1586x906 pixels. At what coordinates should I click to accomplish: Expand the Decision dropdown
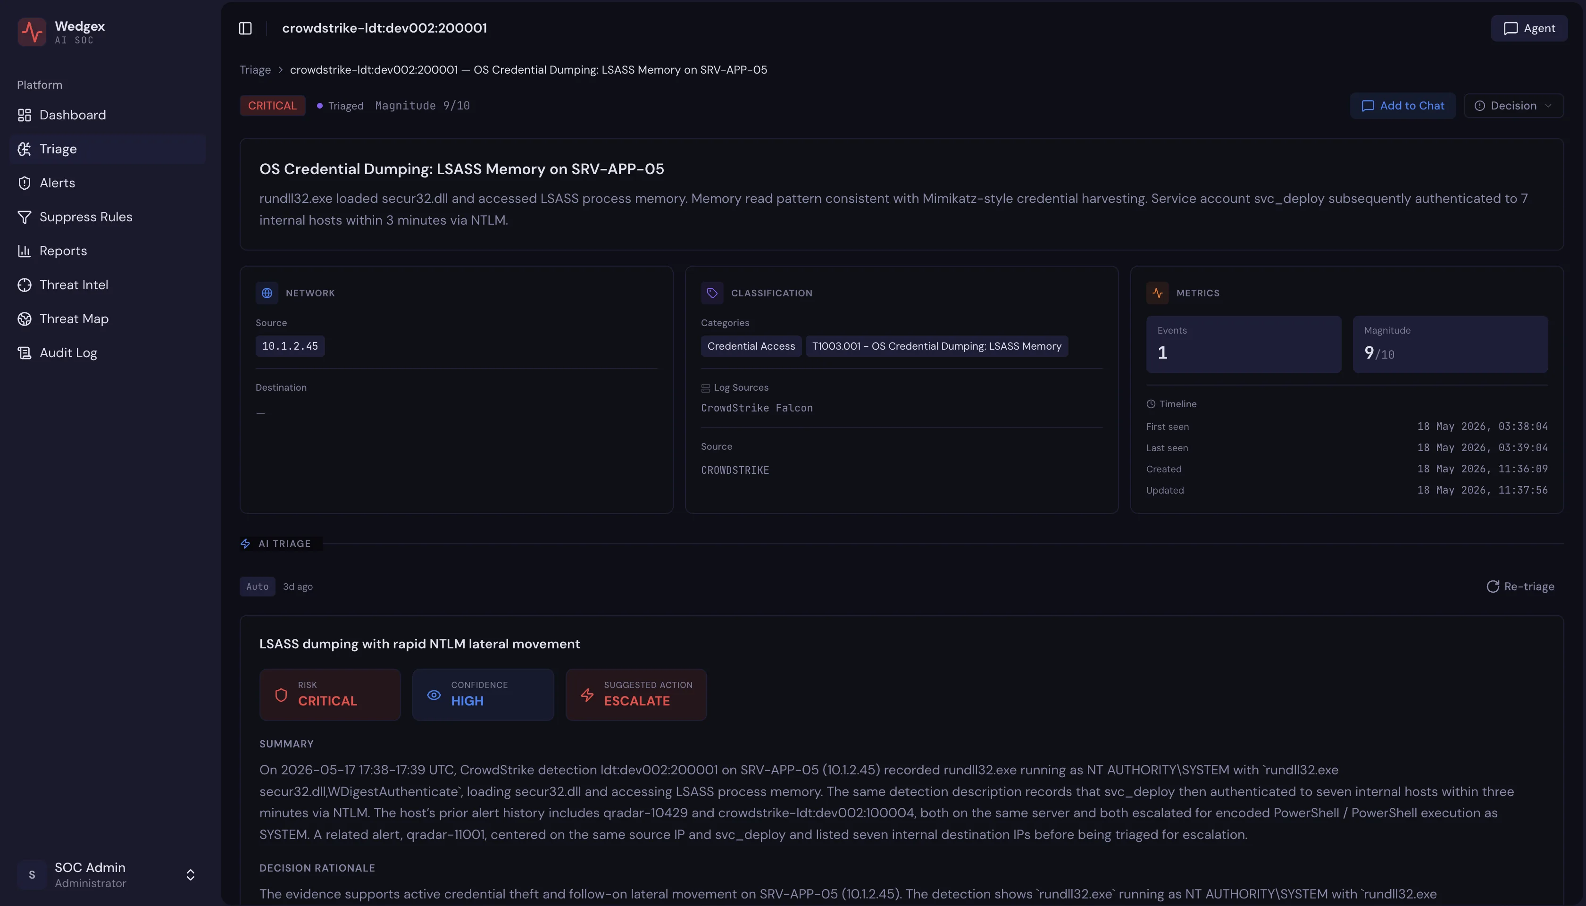point(1513,106)
